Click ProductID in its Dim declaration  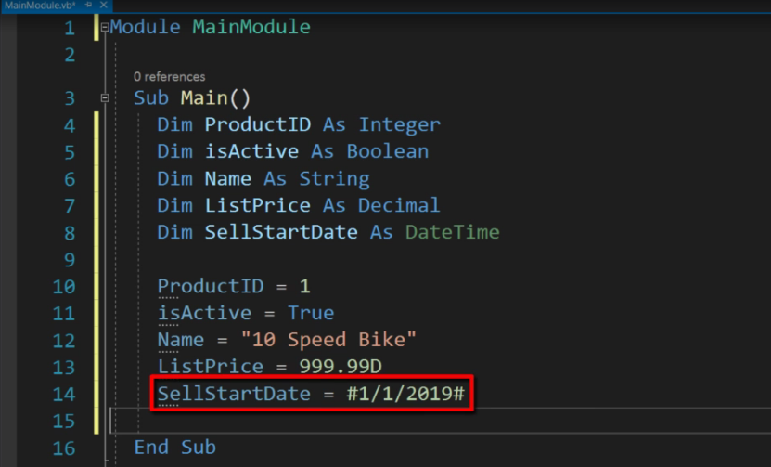click(x=258, y=125)
